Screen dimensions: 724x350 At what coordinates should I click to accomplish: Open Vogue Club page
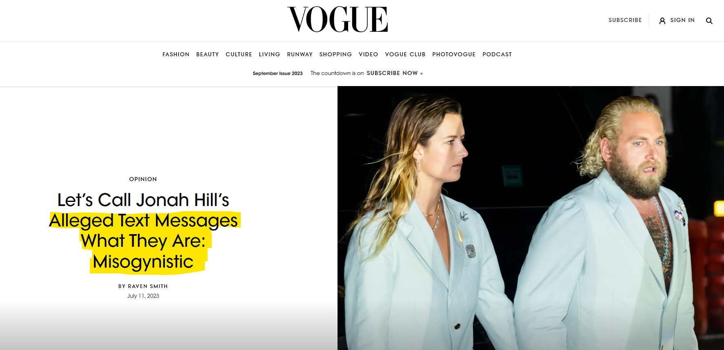coord(405,54)
